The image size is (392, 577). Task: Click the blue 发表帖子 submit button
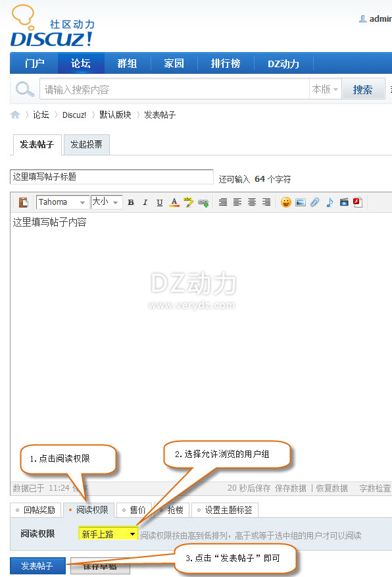coord(37,566)
